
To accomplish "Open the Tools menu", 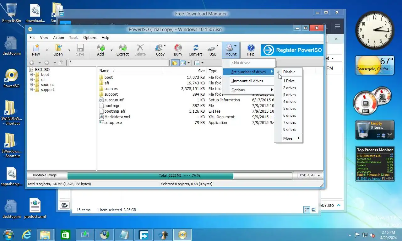I will tap(73, 38).
